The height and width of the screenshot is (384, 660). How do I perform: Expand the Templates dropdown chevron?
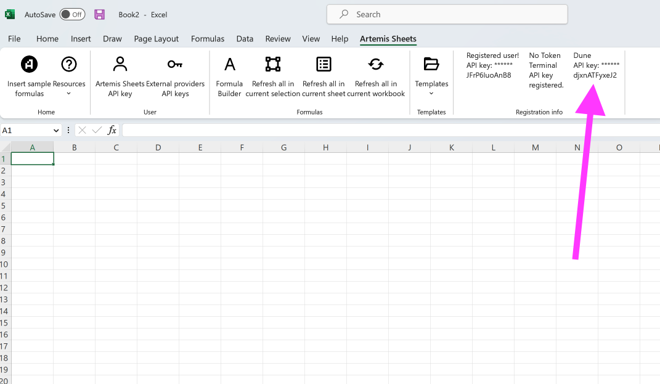pos(431,94)
